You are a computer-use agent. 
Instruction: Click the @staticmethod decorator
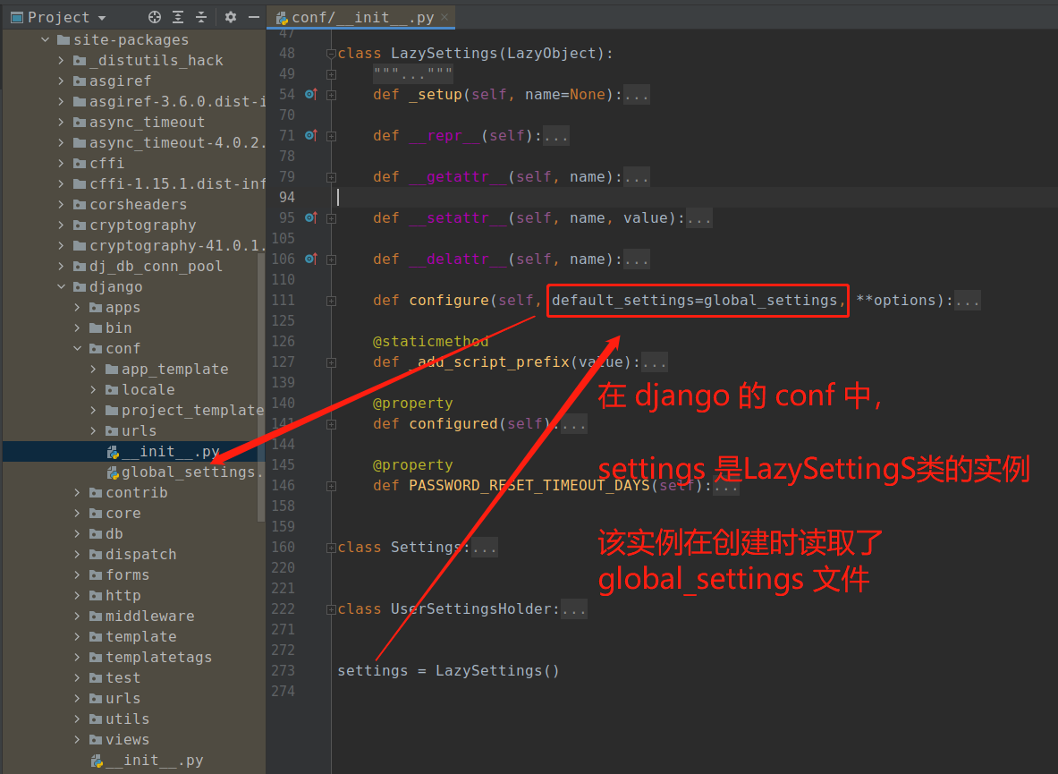(x=430, y=342)
